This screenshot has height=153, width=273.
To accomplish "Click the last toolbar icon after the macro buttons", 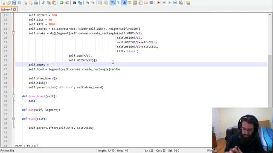I will [x=188, y=3].
